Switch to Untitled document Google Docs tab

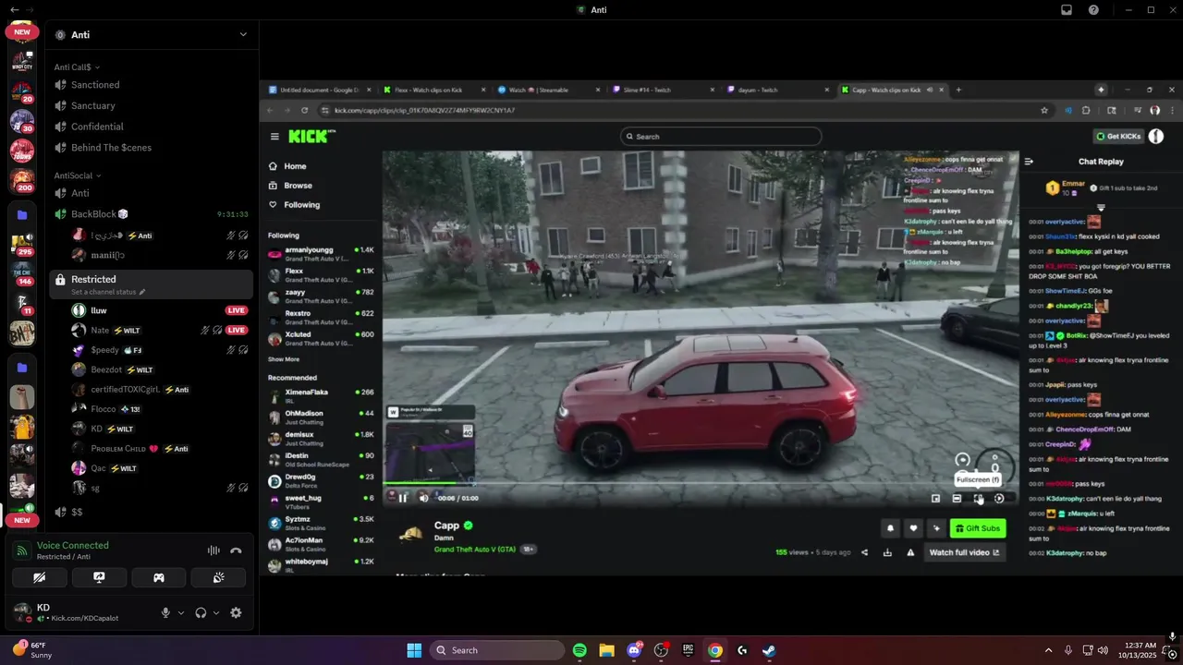coord(319,90)
